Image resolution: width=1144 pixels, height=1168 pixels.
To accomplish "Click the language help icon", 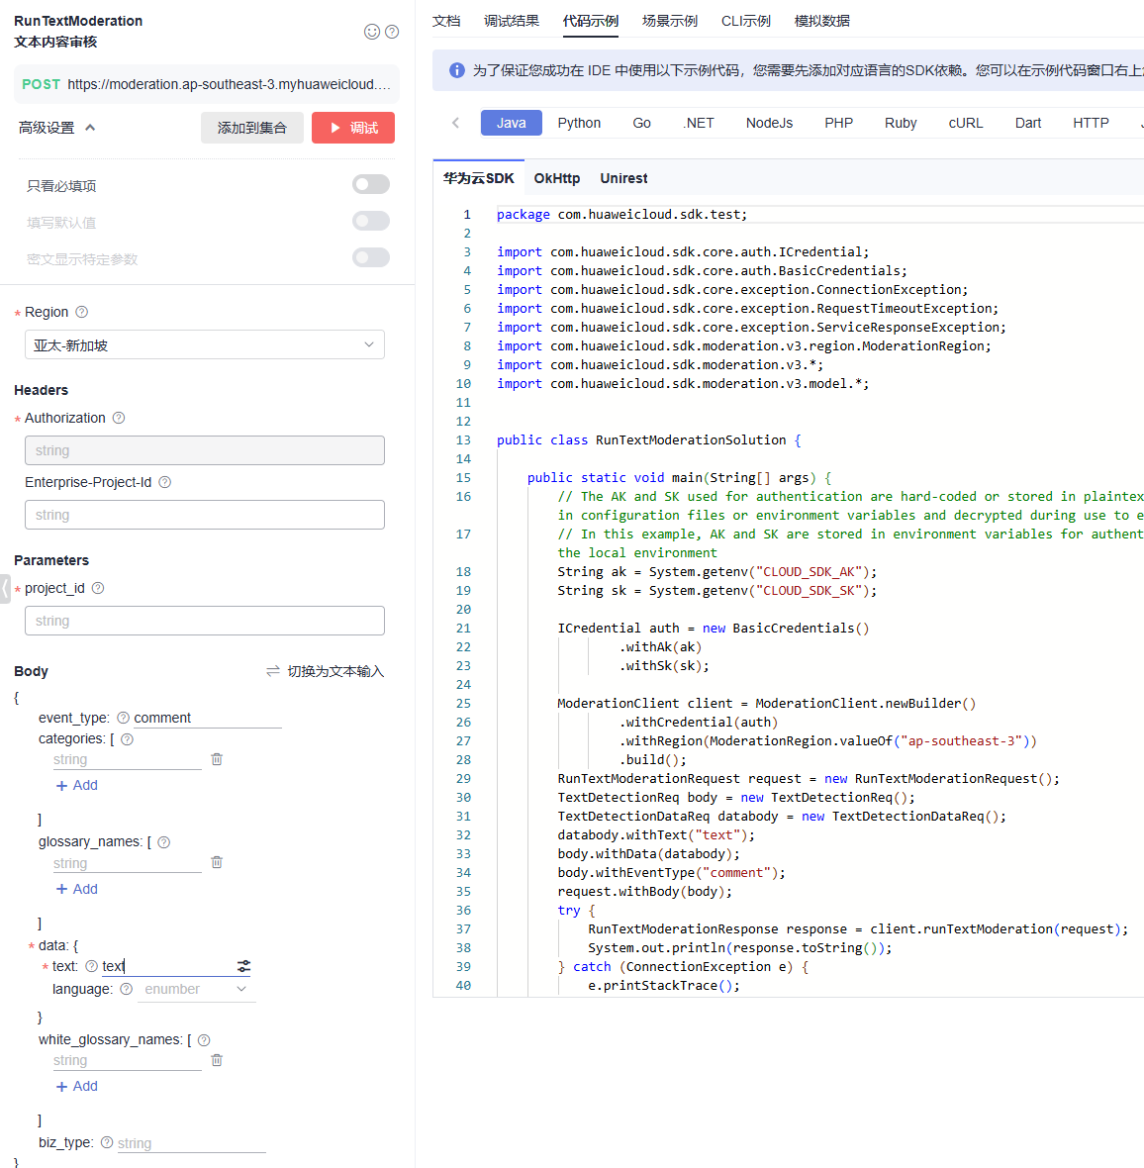I will pos(126,989).
